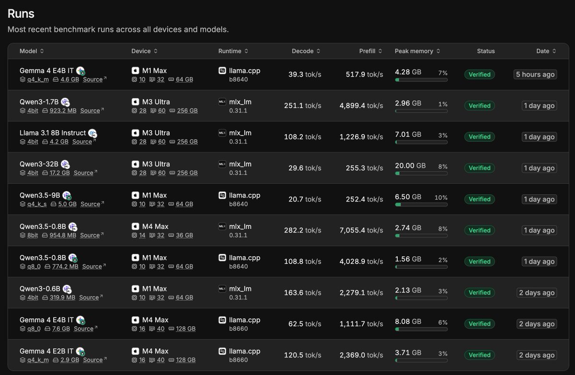
Task: Sort the table by Device column
Action: 145,51
